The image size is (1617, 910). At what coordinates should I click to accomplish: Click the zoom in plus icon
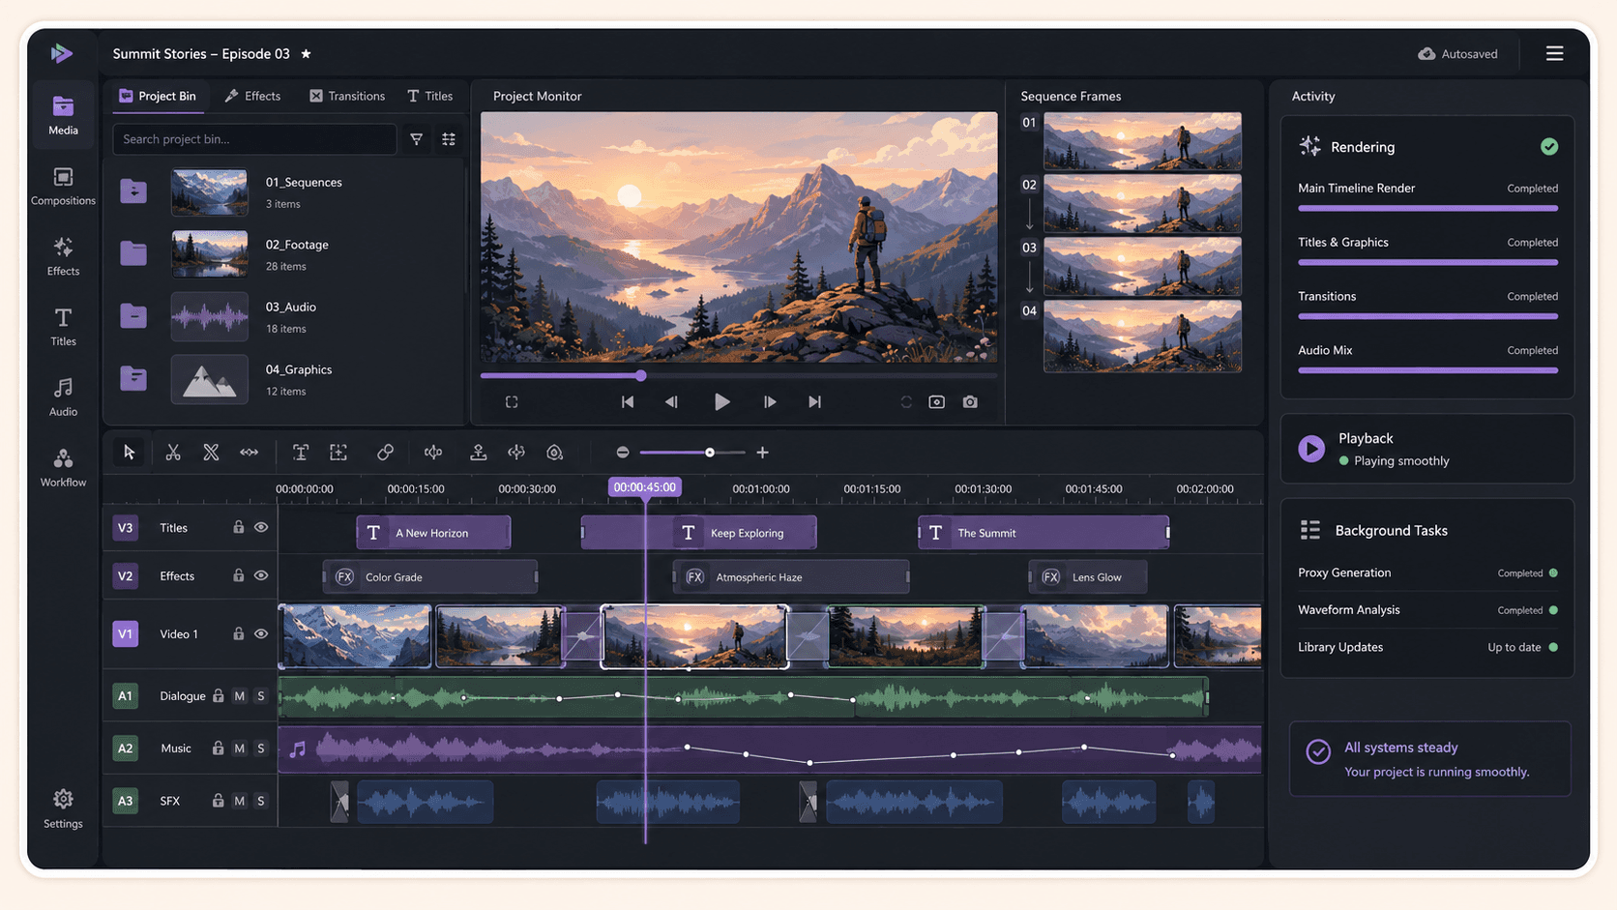pos(762,453)
